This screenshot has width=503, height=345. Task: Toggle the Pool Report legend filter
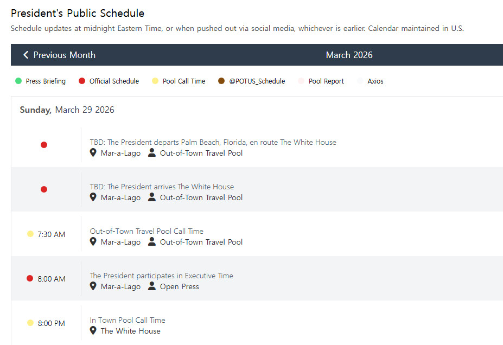(321, 81)
